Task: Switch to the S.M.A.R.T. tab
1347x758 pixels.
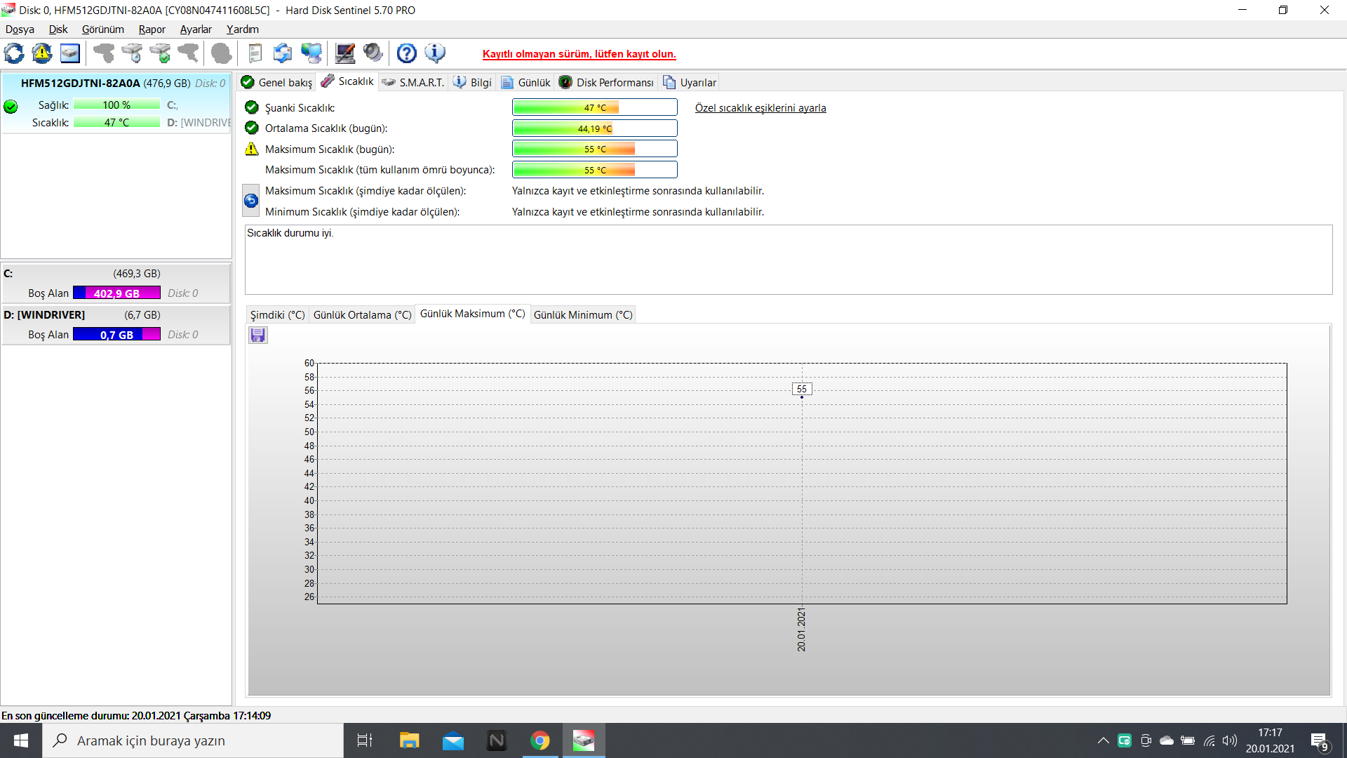Action: coord(414,83)
